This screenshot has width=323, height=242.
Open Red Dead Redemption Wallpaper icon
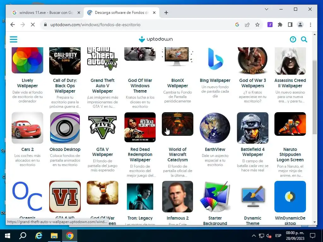(140, 127)
